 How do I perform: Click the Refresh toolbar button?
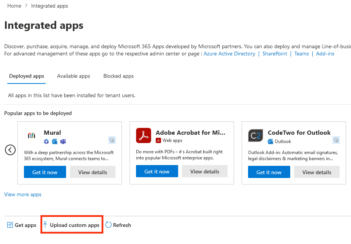pos(118,225)
